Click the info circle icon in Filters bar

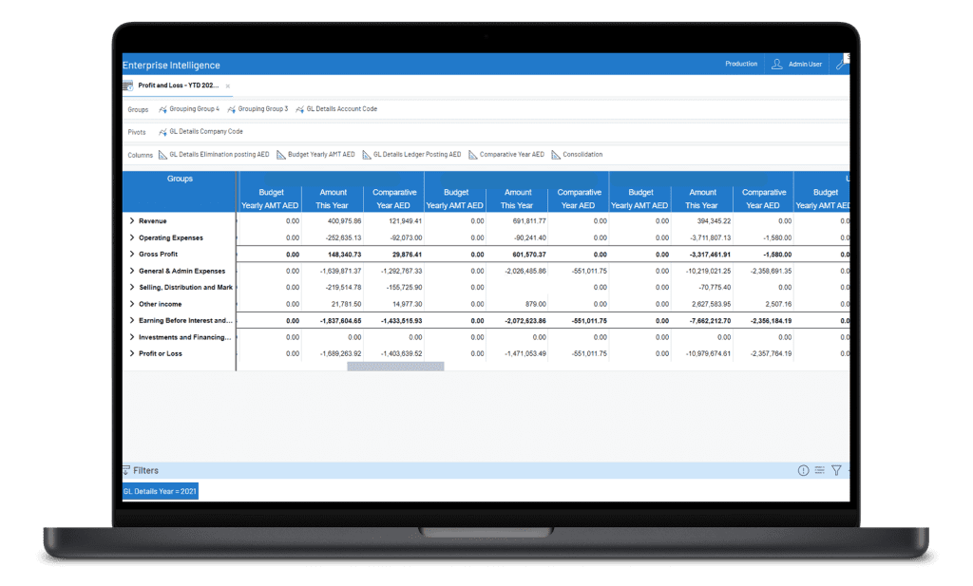coord(803,470)
